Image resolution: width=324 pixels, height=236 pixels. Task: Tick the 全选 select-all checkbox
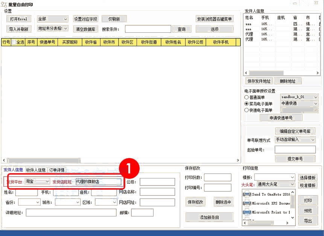(x=14, y=43)
